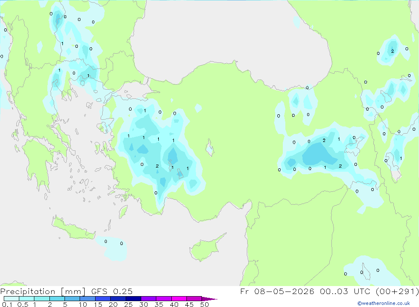The image size is (419, 307).
Task: Click the "Fr 08-05-2026" date text
Action: click(x=277, y=291)
